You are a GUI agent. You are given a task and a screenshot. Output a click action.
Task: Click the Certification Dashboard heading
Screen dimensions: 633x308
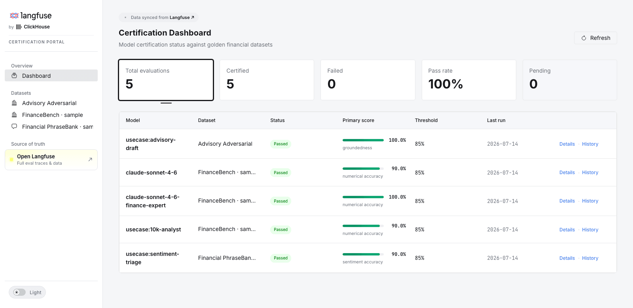point(165,33)
